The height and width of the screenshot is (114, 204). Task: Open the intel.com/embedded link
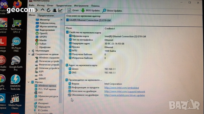[x=121, y=88]
